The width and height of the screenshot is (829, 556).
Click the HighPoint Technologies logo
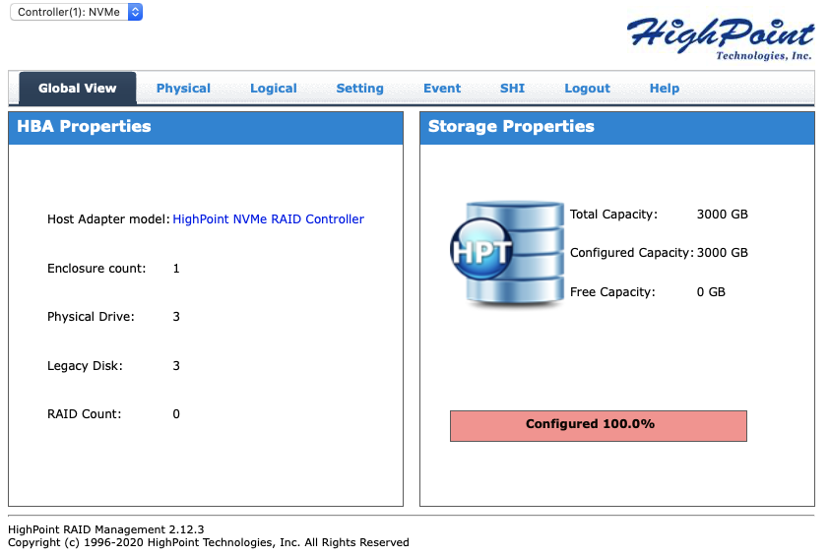click(x=720, y=38)
